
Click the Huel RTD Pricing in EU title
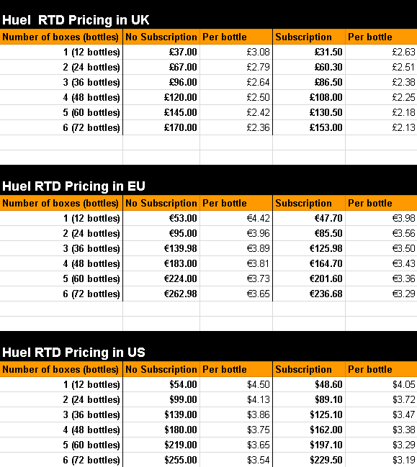point(73,186)
